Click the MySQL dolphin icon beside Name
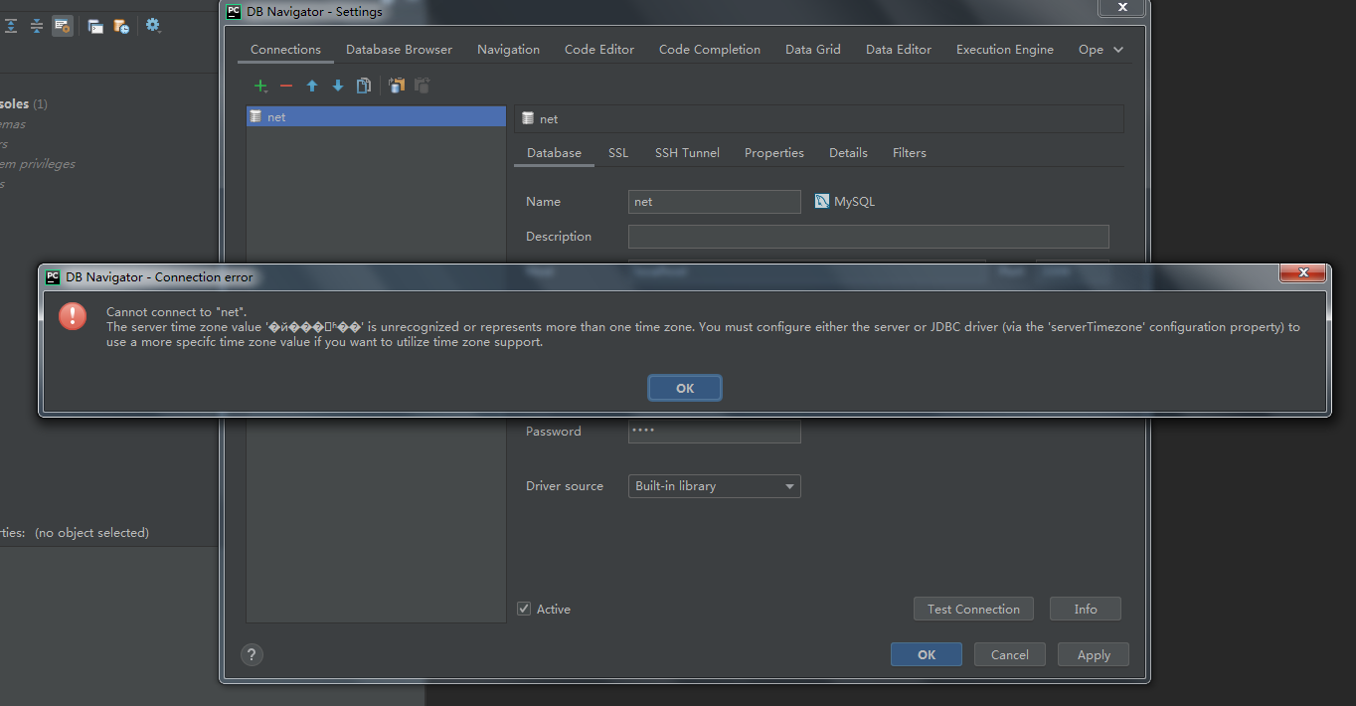This screenshot has width=1356, height=706. (x=822, y=201)
